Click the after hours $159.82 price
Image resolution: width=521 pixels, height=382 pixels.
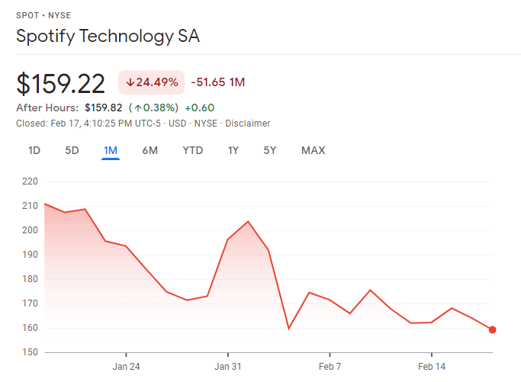tap(104, 108)
